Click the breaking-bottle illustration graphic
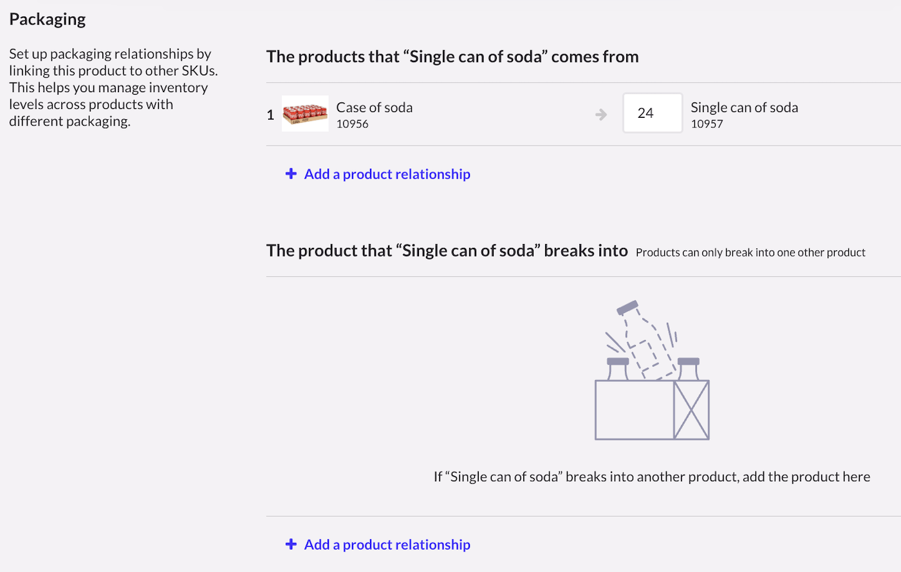Image resolution: width=901 pixels, height=572 pixels. (651, 370)
